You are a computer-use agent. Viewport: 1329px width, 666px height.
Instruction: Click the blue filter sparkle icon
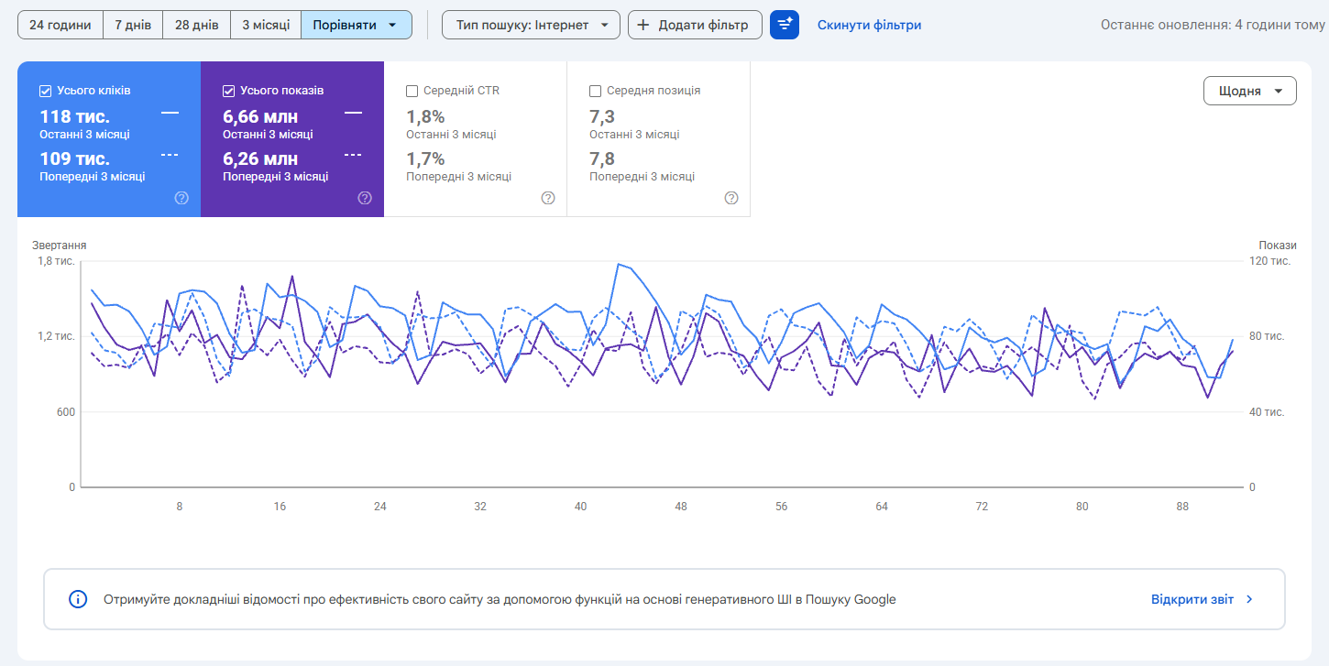pyautogui.click(x=785, y=25)
